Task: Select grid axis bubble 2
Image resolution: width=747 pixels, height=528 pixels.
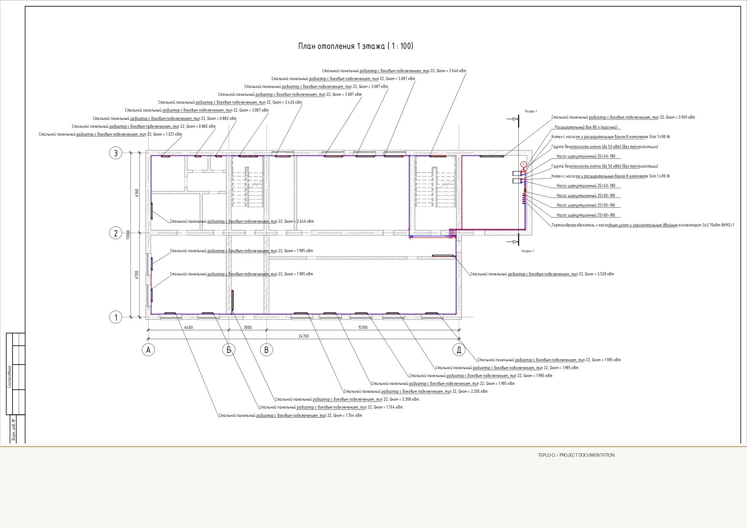Action: pyautogui.click(x=116, y=234)
